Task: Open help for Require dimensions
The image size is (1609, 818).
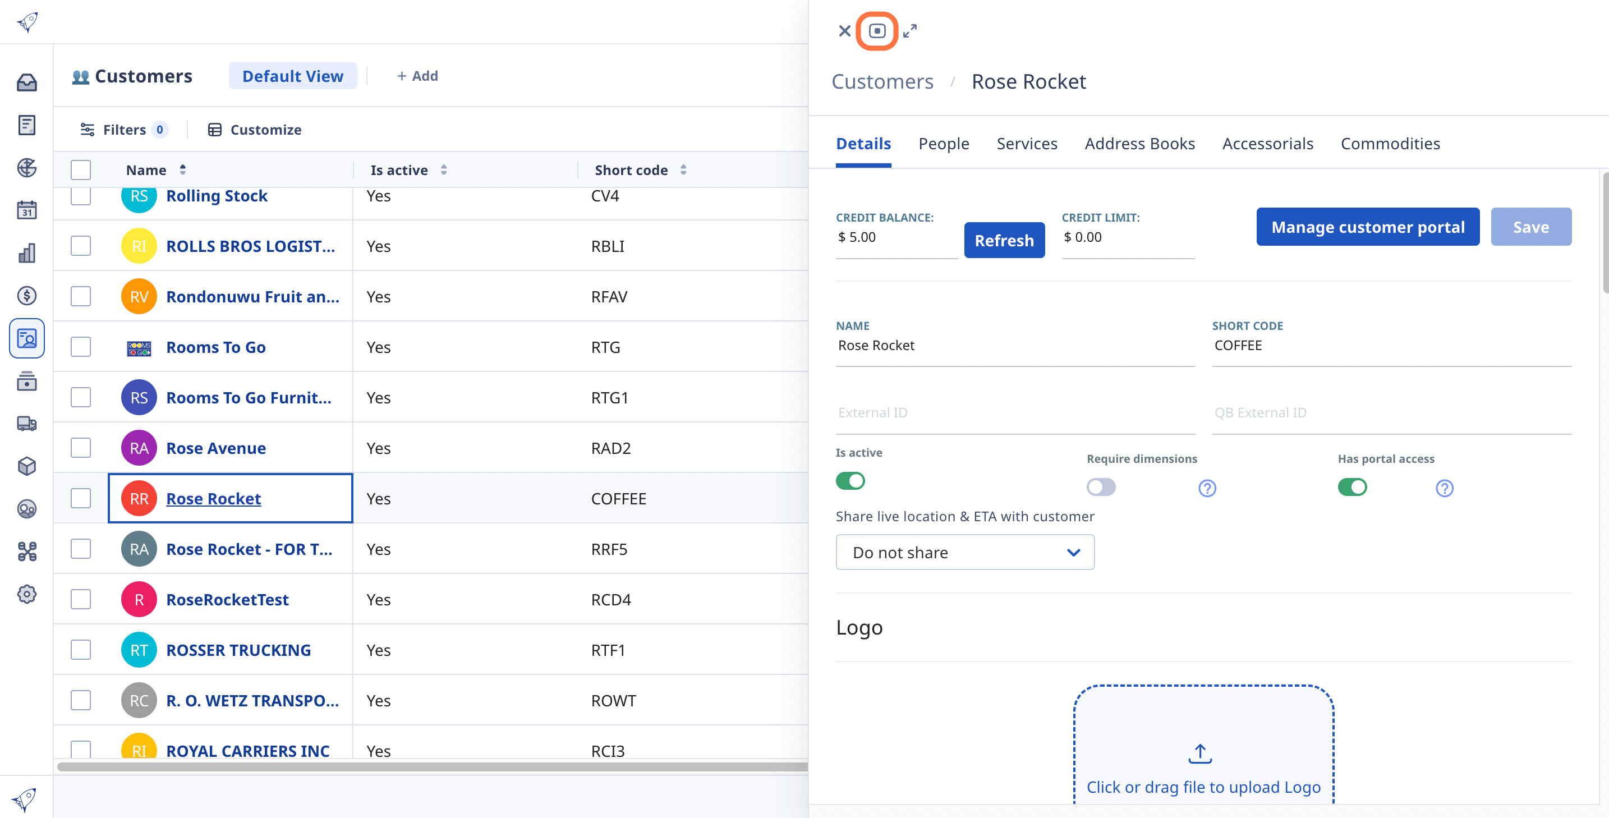Action: (1207, 488)
